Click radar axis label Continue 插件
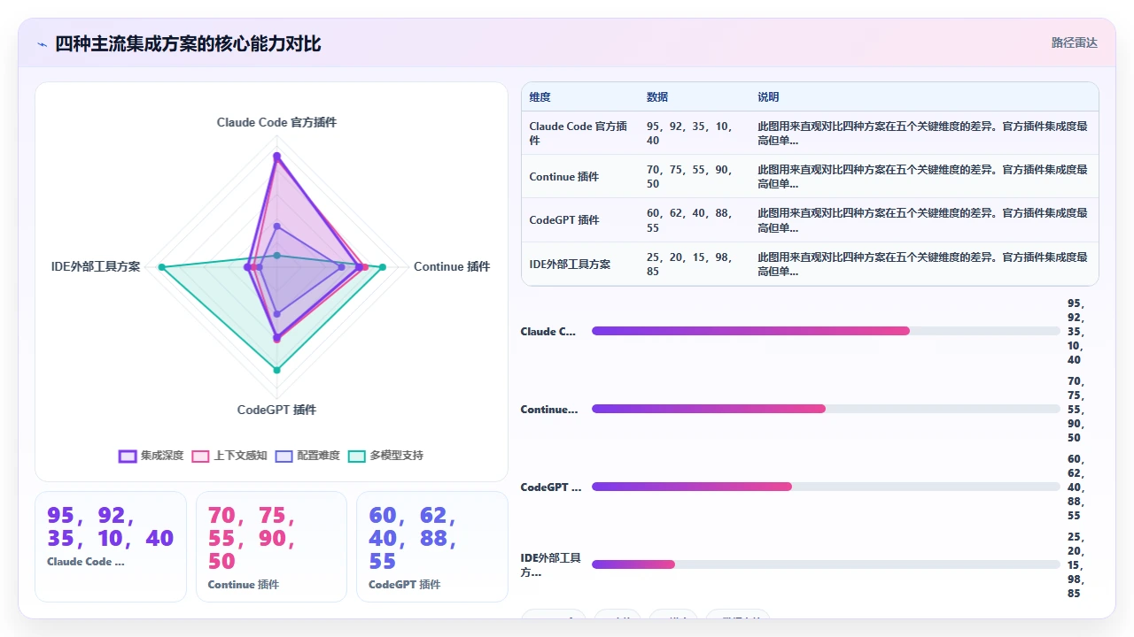Image resolution: width=1134 pixels, height=637 pixels. tap(452, 266)
